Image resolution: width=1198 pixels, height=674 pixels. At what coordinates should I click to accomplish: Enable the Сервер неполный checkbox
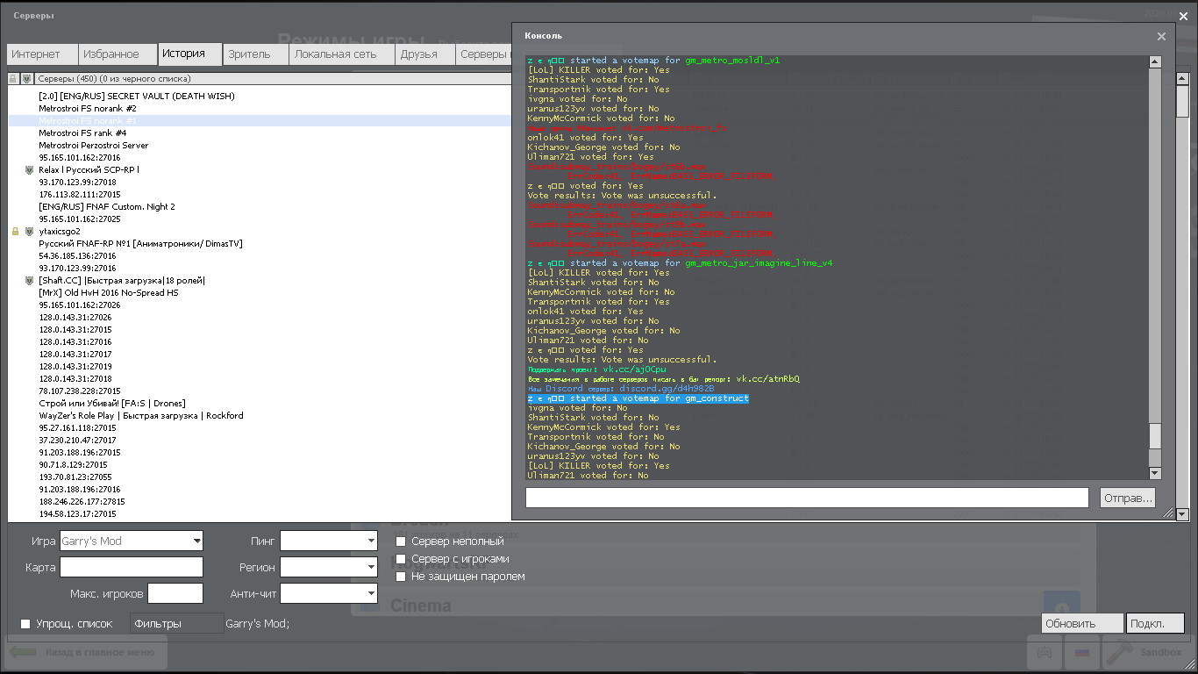tap(401, 541)
